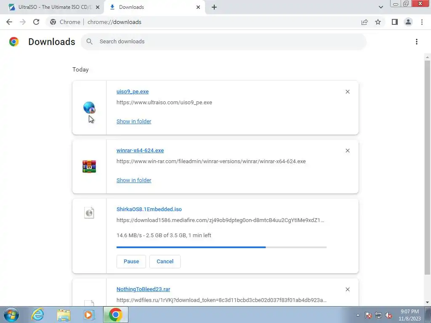Viewport: 431px width, 323px height.
Task: Reload the Downloads page
Action: (36, 22)
